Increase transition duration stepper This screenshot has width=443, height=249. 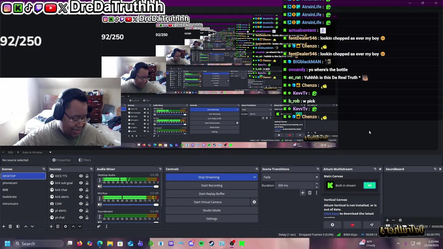coord(317,184)
